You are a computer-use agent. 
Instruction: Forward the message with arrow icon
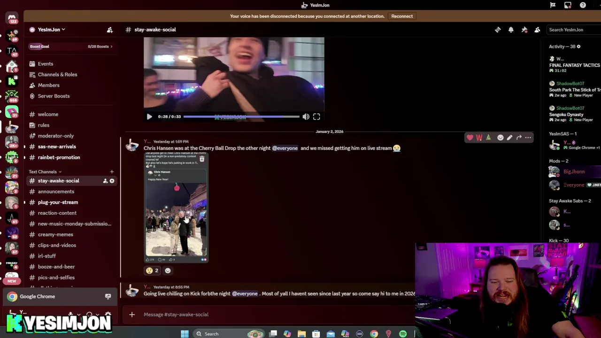pyautogui.click(x=519, y=138)
